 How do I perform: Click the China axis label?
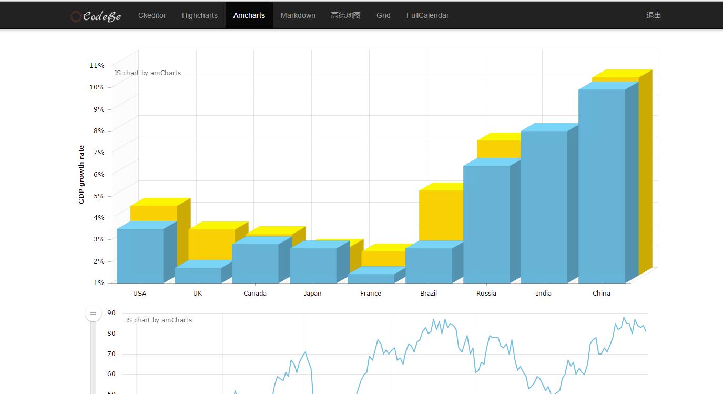602,294
